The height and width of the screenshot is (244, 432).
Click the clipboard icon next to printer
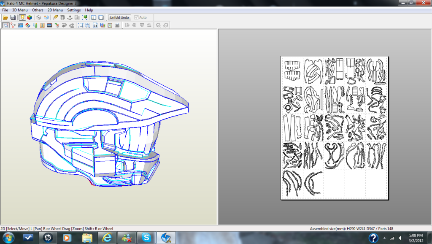coord(110,25)
